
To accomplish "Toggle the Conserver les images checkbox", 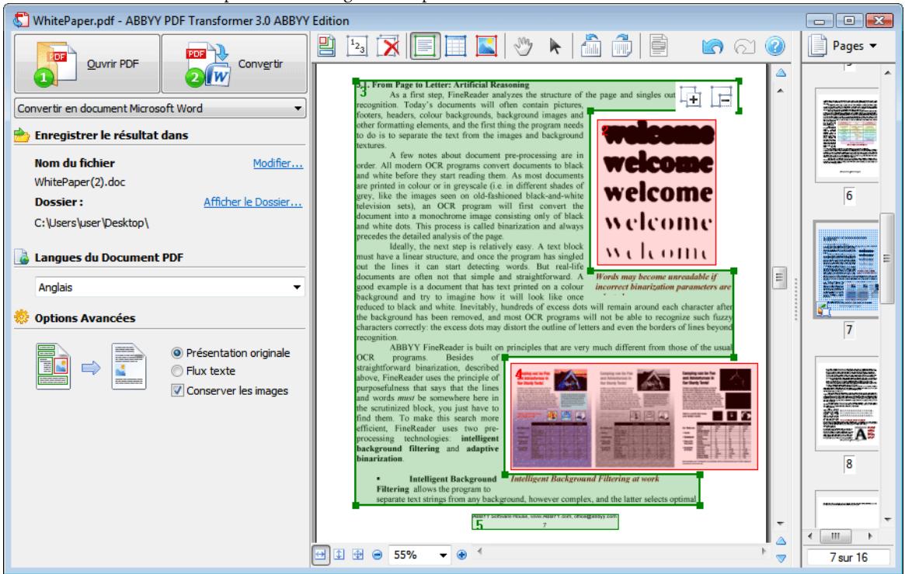I will point(178,391).
